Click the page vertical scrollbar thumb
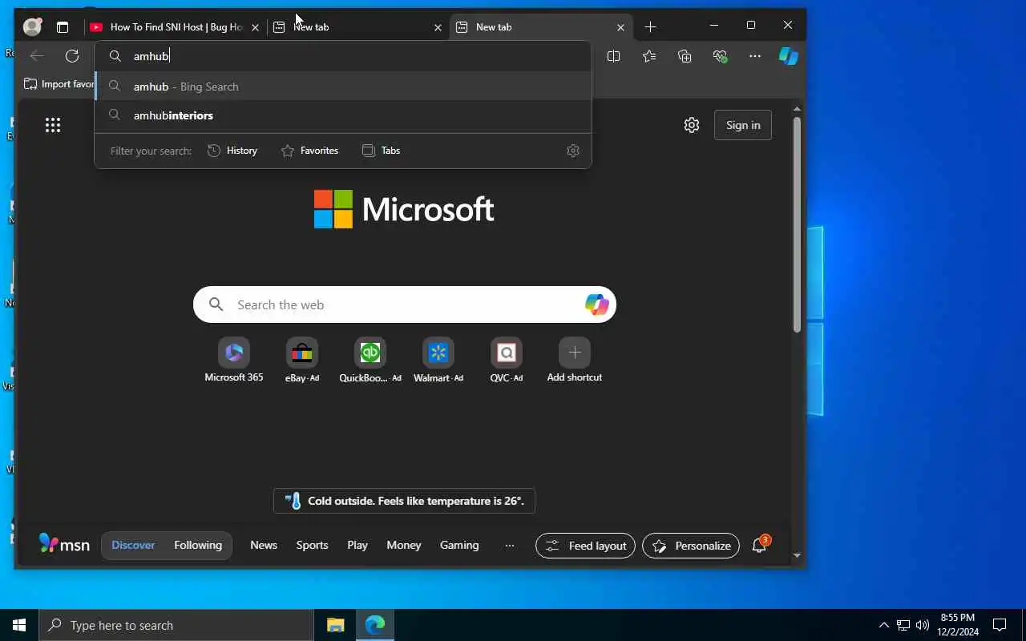The image size is (1026, 641). [797, 224]
